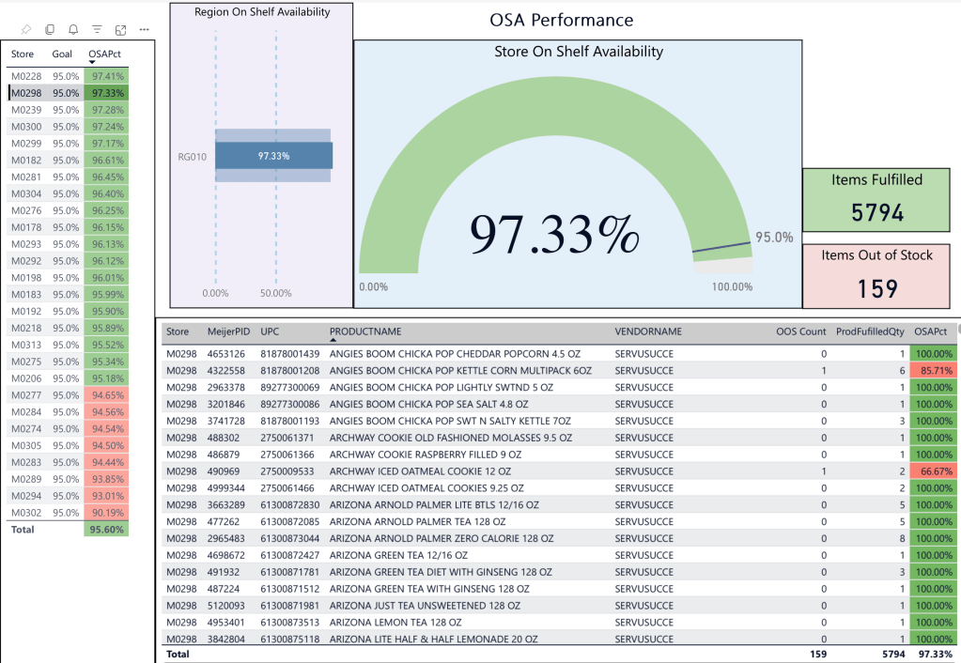The image size is (961, 663).
Task: Click the 97.33% gauge value
Action: pyautogui.click(x=554, y=235)
